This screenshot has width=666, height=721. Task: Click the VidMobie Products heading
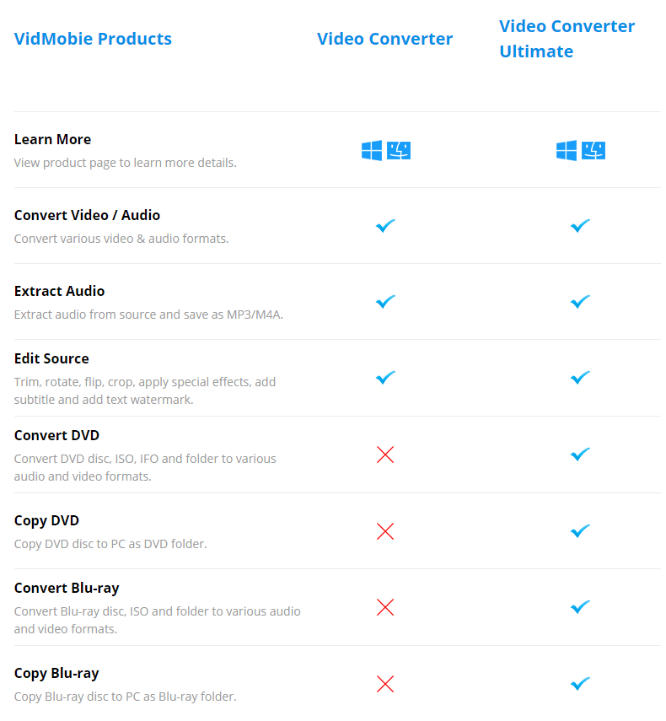[93, 39]
